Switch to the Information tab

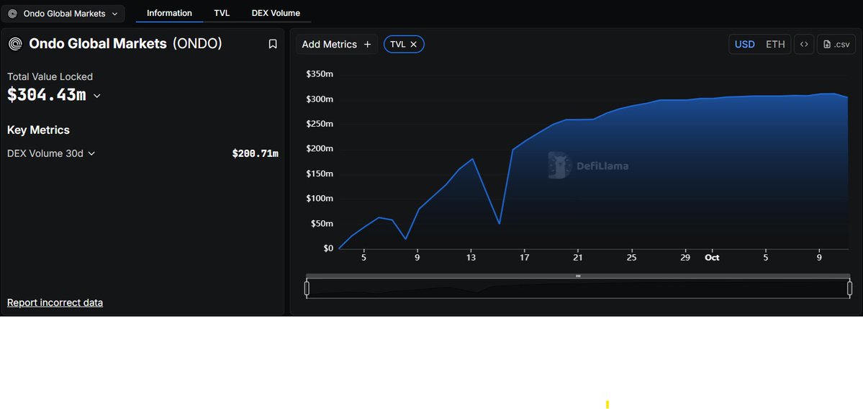tap(170, 13)
